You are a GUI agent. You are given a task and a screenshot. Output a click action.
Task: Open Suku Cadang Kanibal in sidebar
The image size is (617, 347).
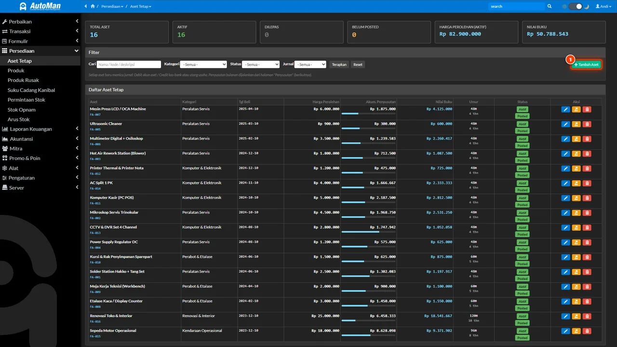click(x=31, y=90)
